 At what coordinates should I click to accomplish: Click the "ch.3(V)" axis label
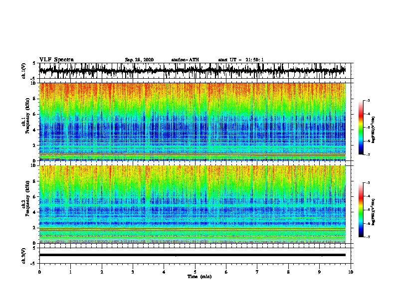24,256
